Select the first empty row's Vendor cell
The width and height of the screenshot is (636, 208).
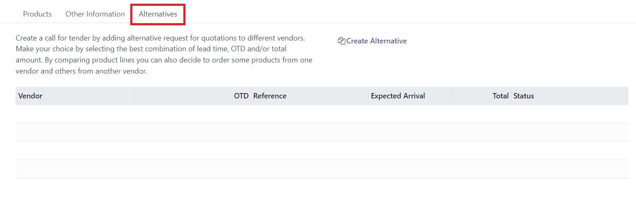pyautogui.click(x=74, y=114)
